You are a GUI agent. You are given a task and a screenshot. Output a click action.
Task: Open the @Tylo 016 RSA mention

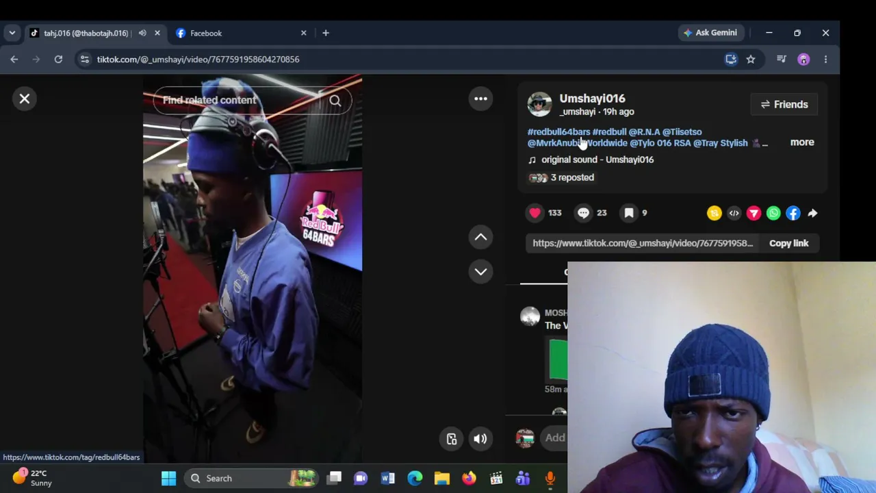click(x=660, y=143)
